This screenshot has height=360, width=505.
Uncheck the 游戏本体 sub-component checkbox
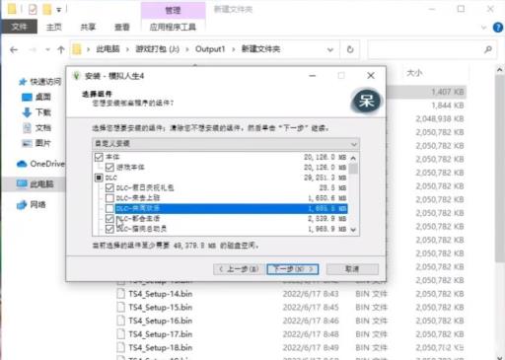(109, 167)
